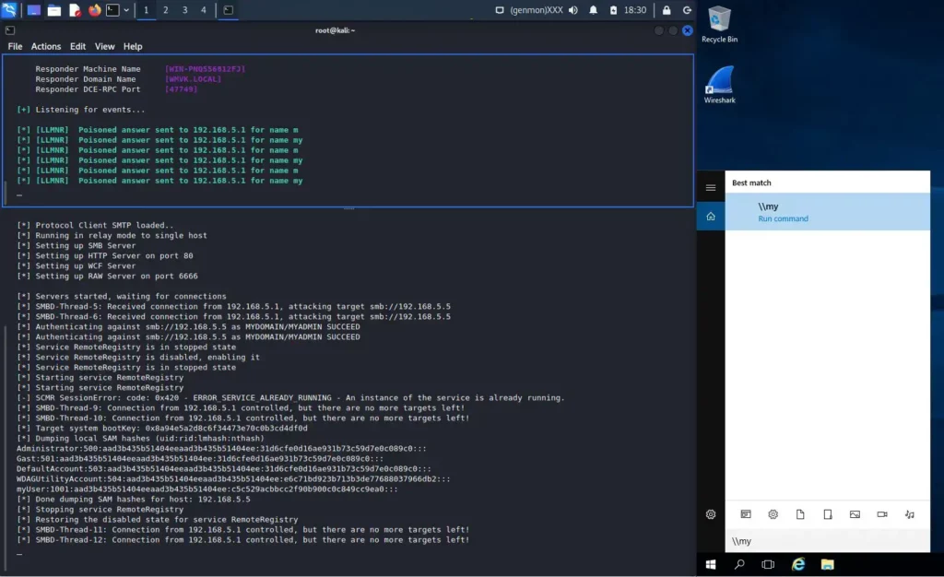This screenshot has width=944, height=577.
Task: Select the Home button in search sidebar
Action: point(711,216)
